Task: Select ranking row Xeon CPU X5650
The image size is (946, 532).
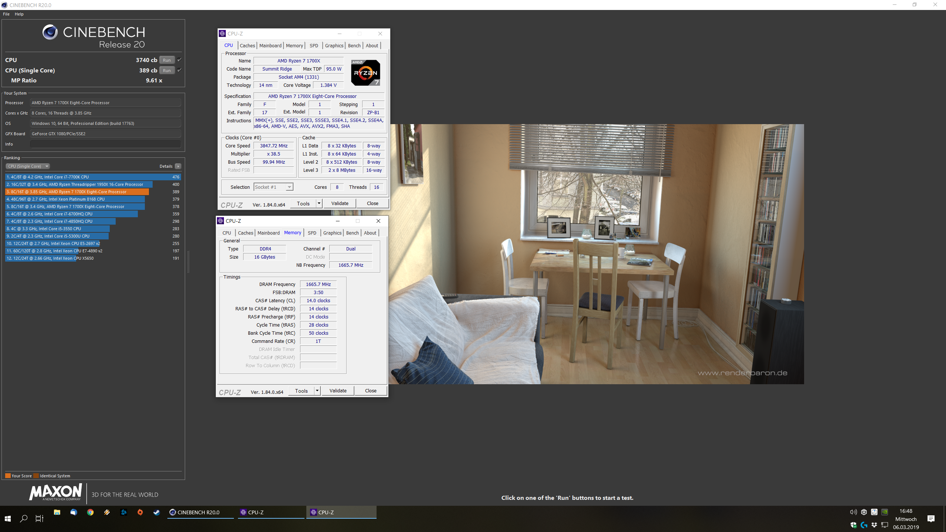Action: (93, 258)
